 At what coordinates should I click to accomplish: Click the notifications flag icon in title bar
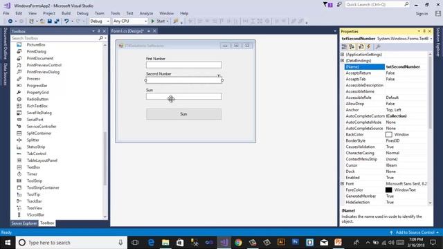(327, 5)
